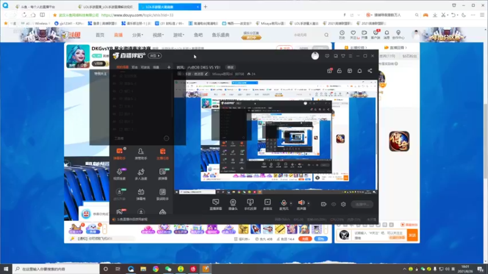Add a new scene with plus button

(169, 67)
